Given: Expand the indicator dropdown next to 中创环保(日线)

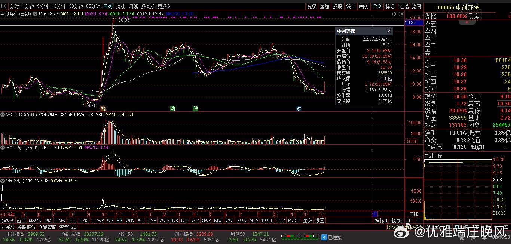Looking at the screenshot, I should tap(35, 14).
